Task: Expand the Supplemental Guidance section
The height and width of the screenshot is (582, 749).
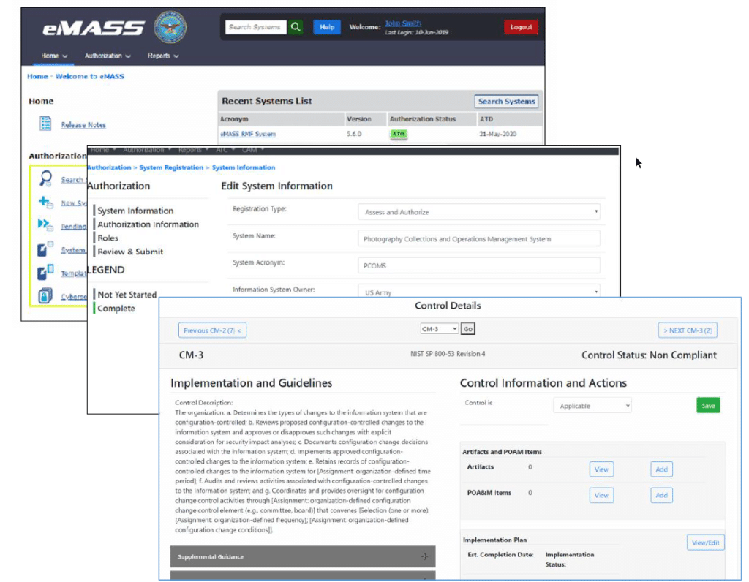Action: click(x=424, y=556)
